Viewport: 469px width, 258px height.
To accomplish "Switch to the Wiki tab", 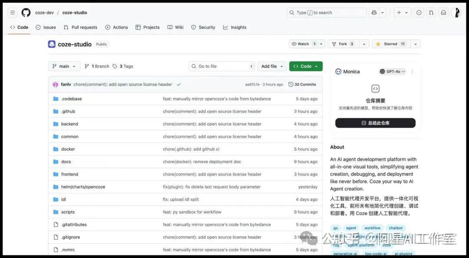I will [175, 27].
